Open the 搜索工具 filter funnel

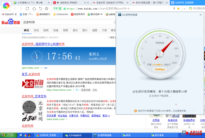[112, 38]
